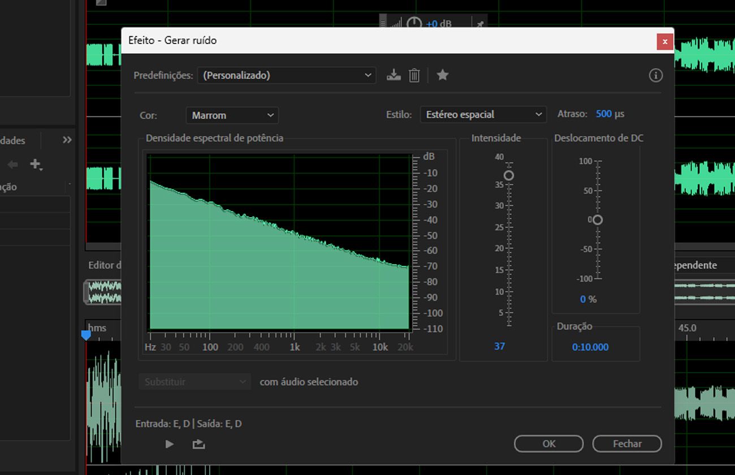This screenshot has height=475, width=735.
Task: Save current settings as a preset
Action: click(x=394, y=75)
